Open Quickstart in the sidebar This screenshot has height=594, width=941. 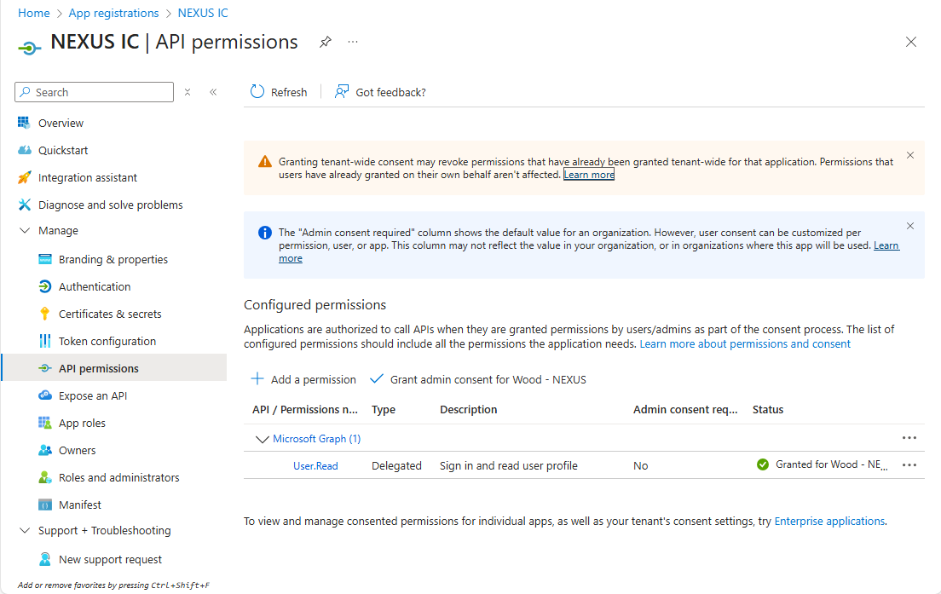63,150
